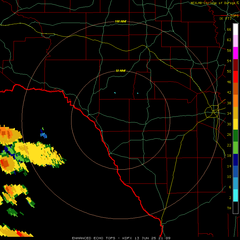Click the legend value "10"

pos(229,177)
